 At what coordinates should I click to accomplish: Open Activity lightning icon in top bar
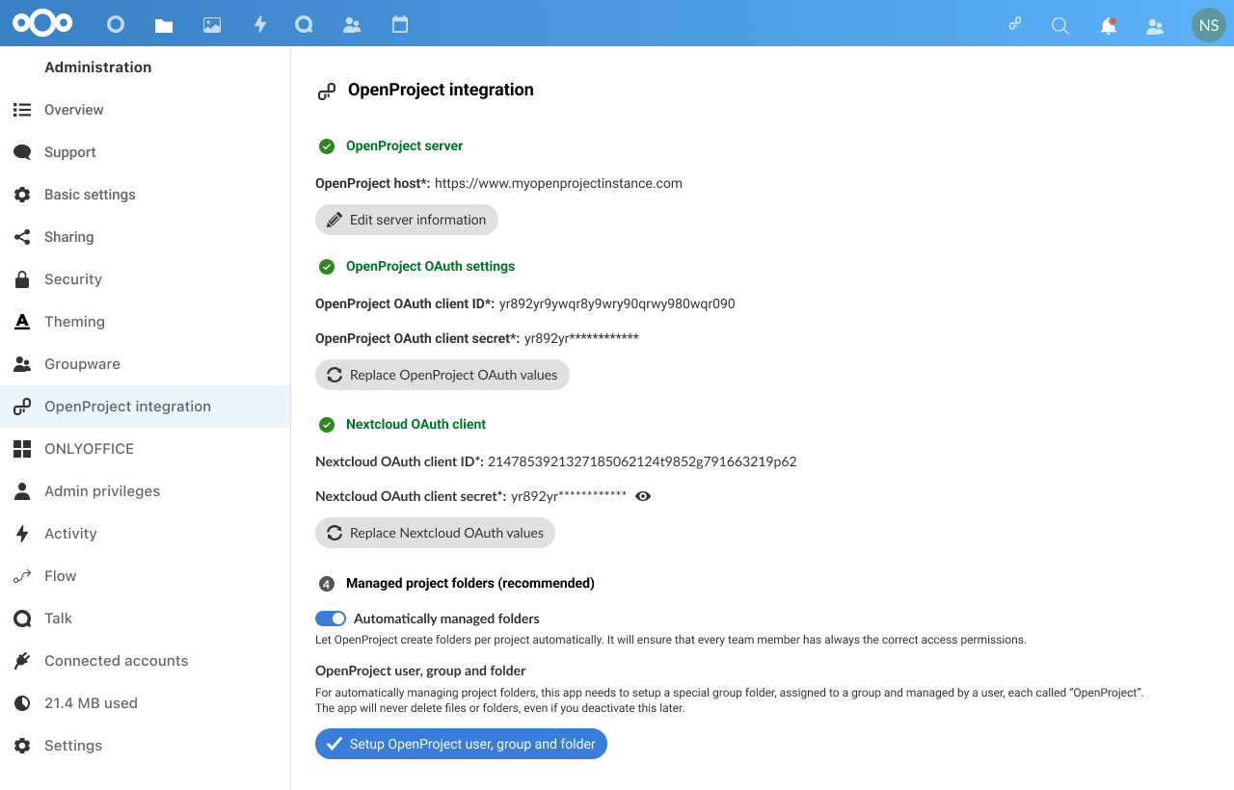coord(259,25)
